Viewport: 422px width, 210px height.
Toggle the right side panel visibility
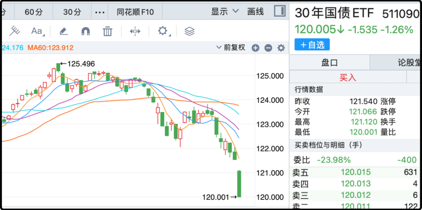[280, 11]
